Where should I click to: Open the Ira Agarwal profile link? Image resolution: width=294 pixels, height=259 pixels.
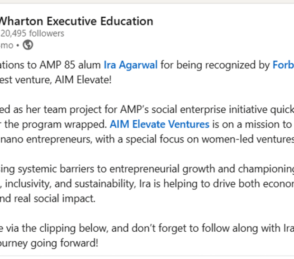tap(131, 65)
